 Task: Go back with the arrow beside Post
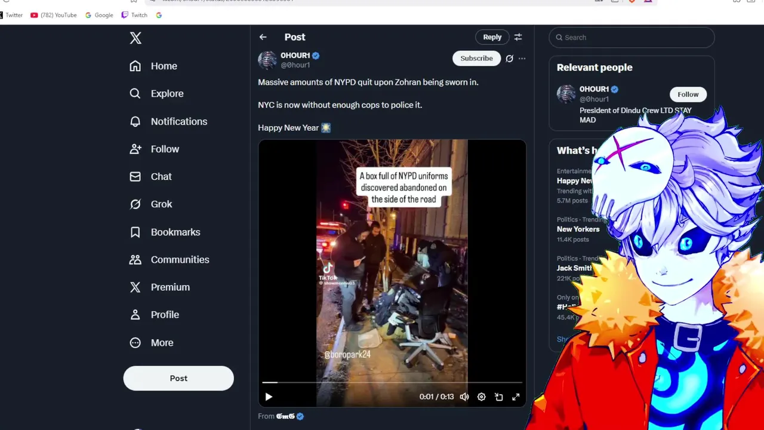263,37
